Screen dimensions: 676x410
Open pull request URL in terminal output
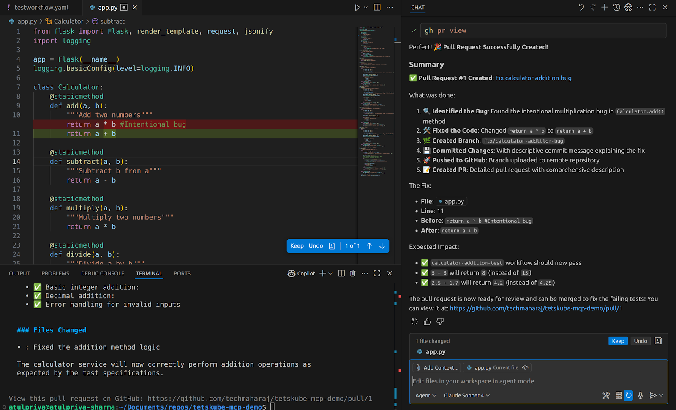click(260, 399)
